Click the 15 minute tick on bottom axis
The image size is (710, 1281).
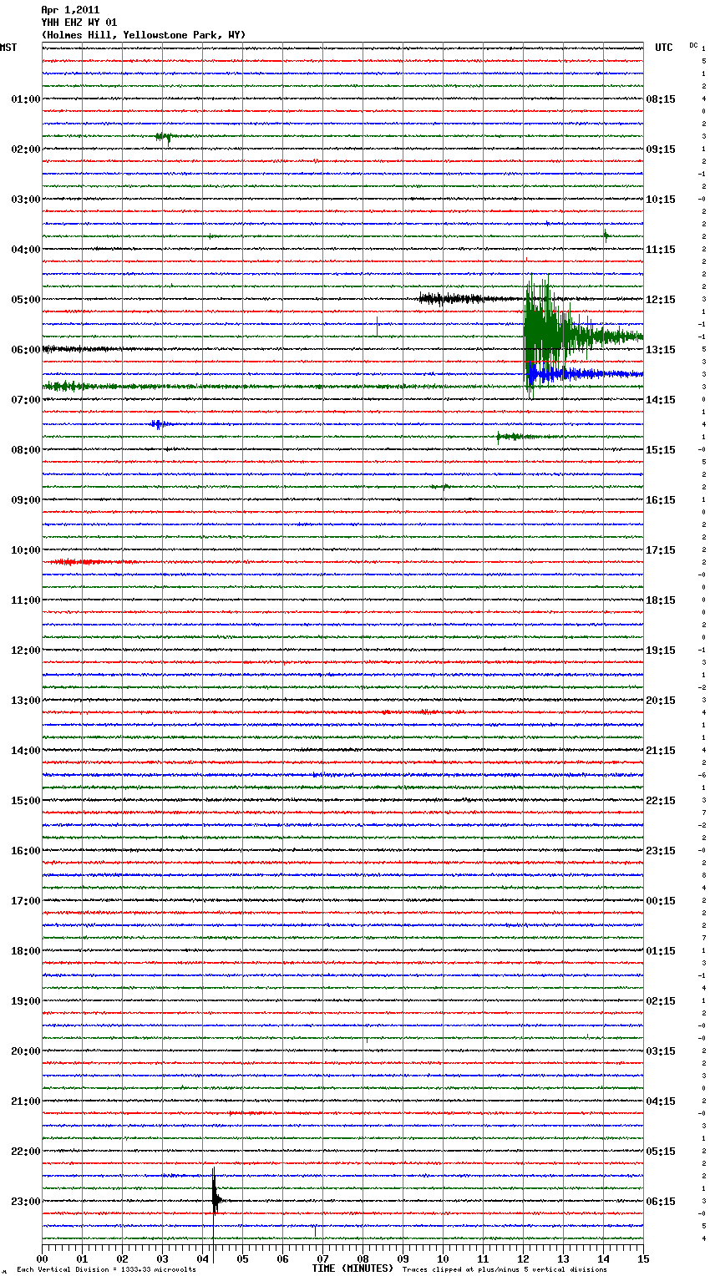pyautogui.click(x=643, y=1258)
